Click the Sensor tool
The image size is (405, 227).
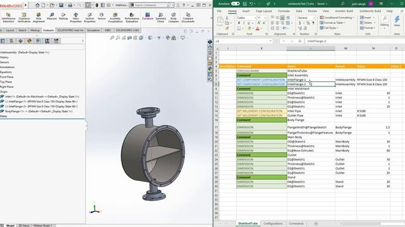pyautogui.click(x=101, y=16)
